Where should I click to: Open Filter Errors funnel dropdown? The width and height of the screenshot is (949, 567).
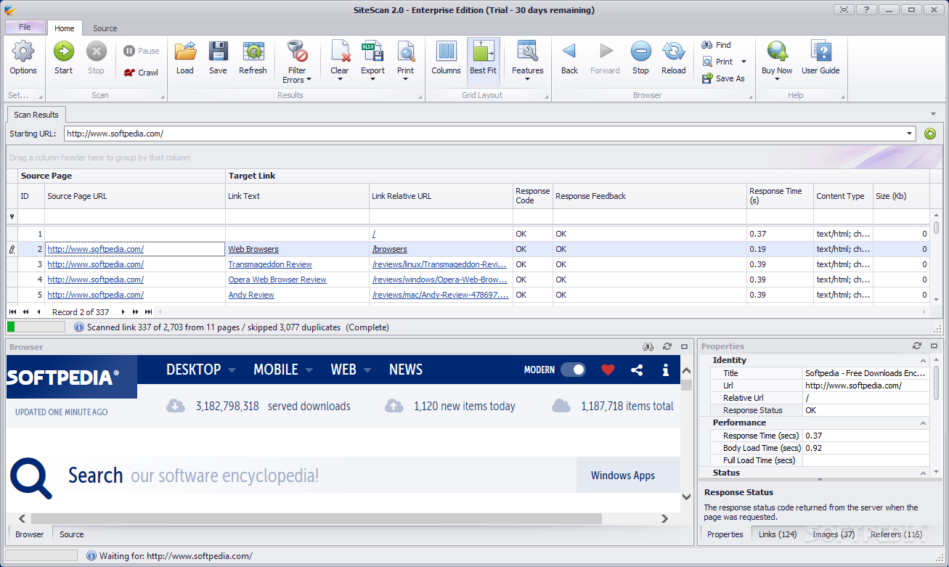click(x=297, y=62)
